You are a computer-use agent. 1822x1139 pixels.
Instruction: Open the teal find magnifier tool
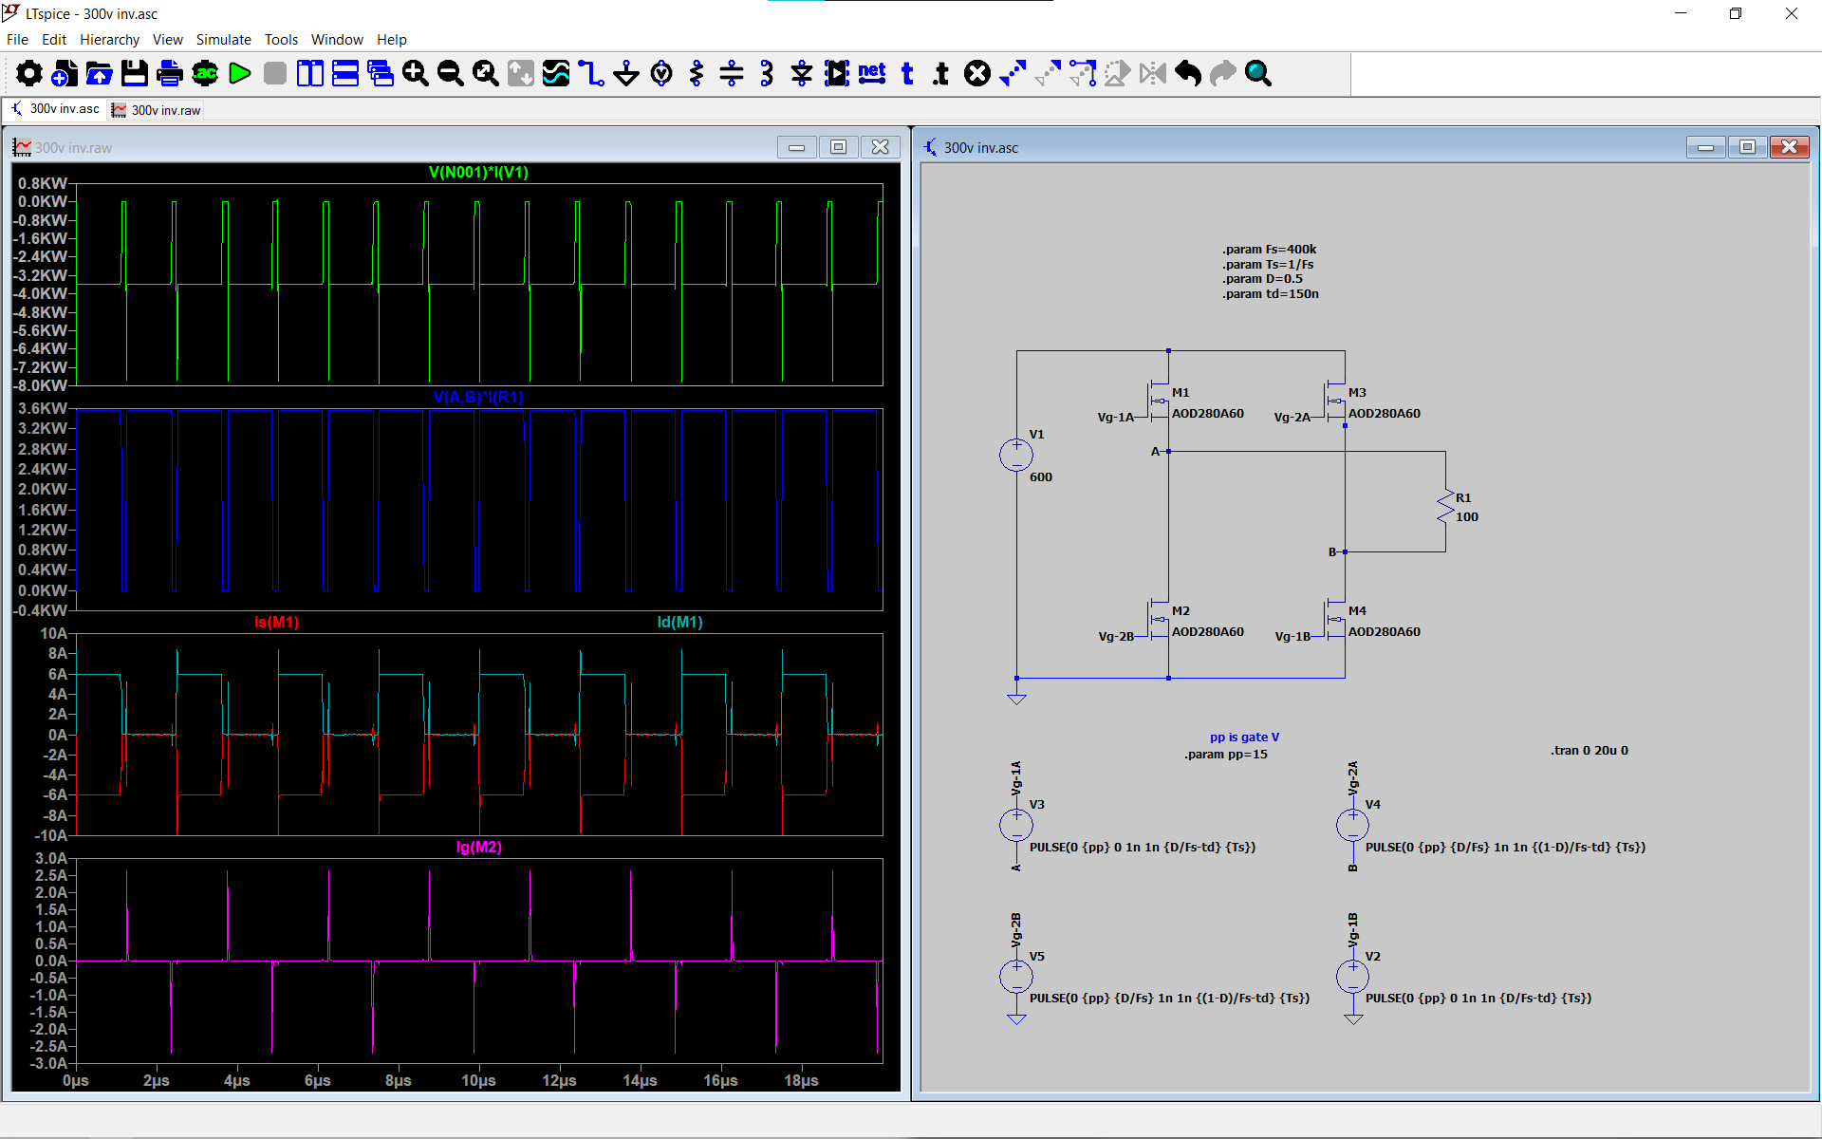pos(1258,73)
